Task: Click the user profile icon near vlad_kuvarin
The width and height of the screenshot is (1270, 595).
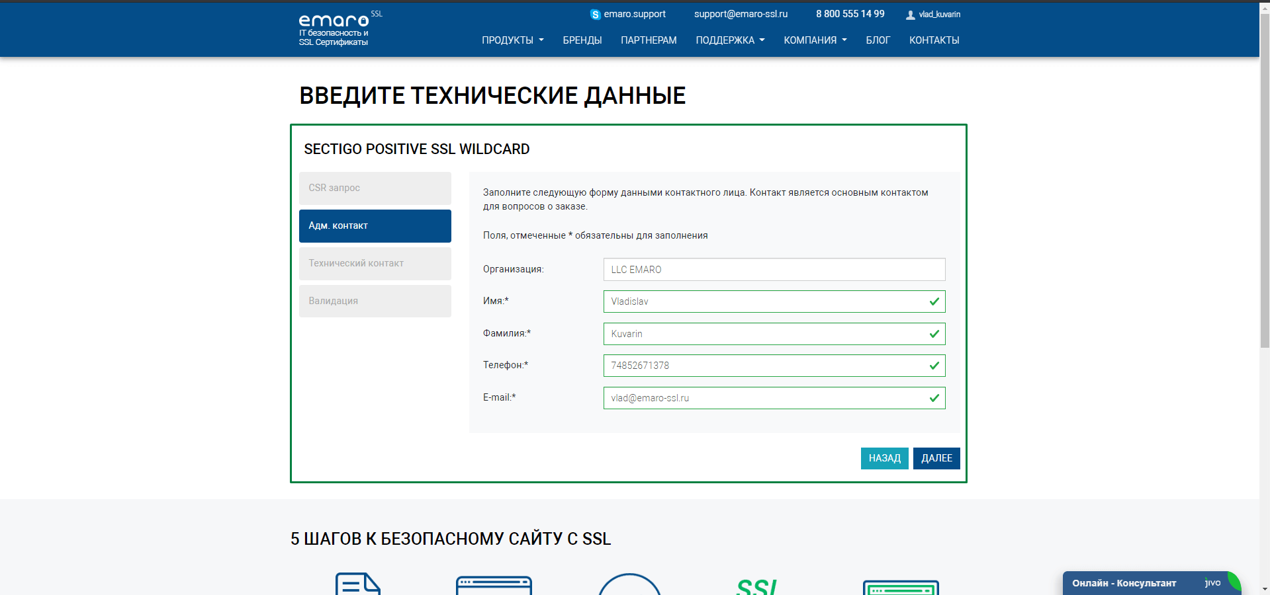Action: click(x=911, y=15)
